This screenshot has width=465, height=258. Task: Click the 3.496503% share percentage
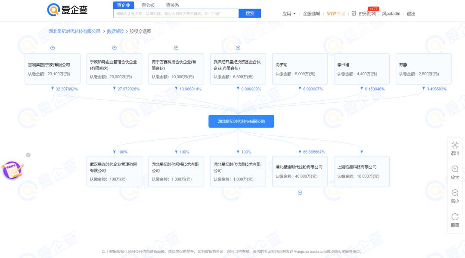coord(437,89)
